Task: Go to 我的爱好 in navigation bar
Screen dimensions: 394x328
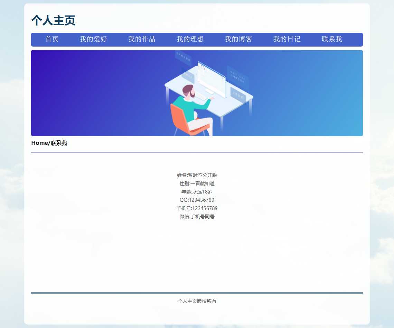Action: coord(93,39)
